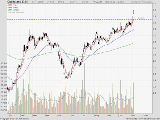This screenshot has height=120, width=160.
Task: Click the May time axis label
Action: (59, 115)
